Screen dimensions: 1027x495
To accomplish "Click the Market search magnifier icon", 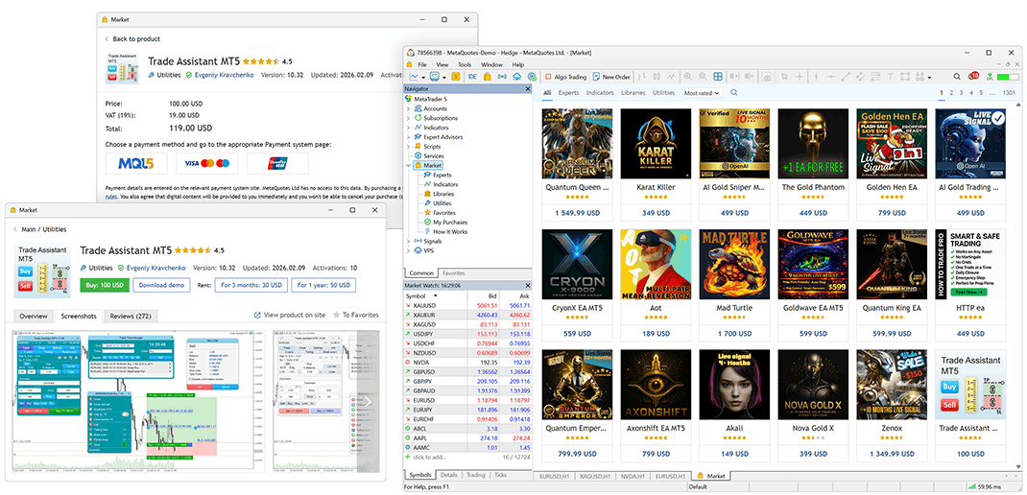I will (734, 93).
